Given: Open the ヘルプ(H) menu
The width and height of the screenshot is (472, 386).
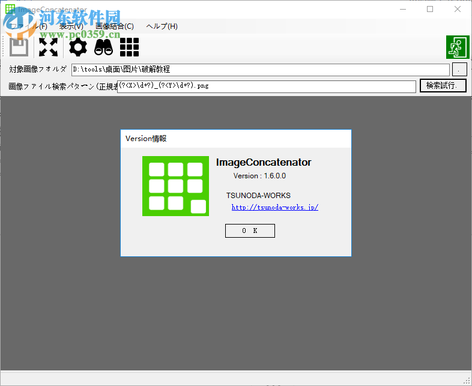Looking at the screenshot, I should pyautogui.click(x=162, y=26).
